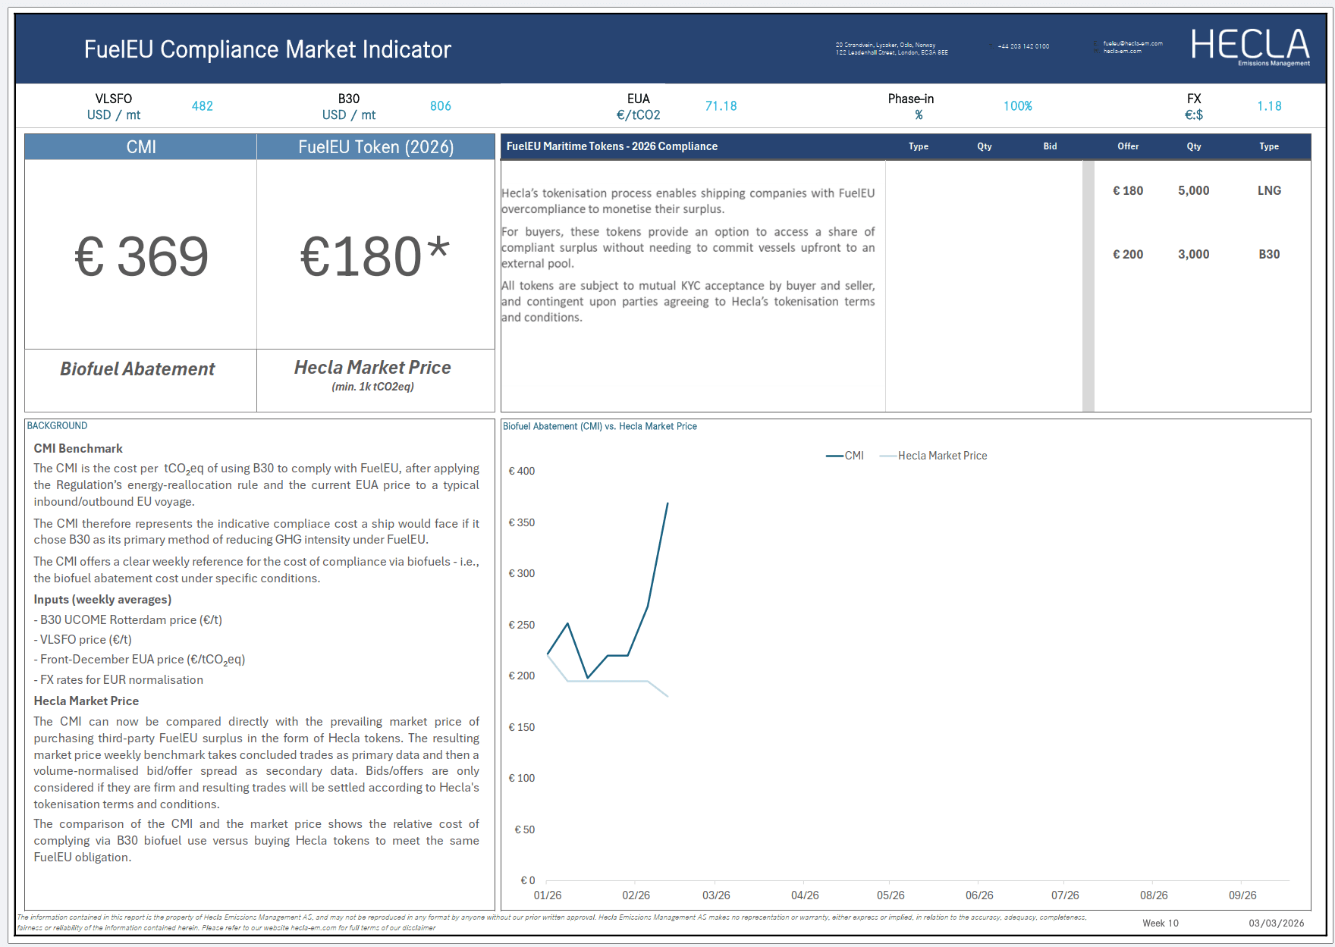This screenshot has height=947, width=1335.
Task: Click the FuelEU Compliance Market Indicator title
Action: [267, 49]
